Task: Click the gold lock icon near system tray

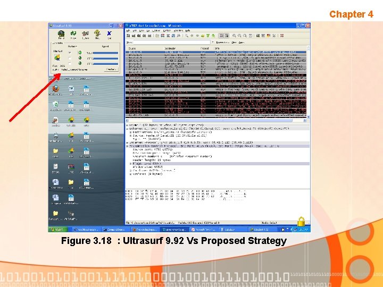Action: tap(301, 221)
